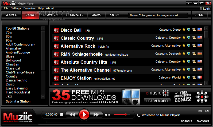Star the RMN Schlagerhoelle station

[x=184, y=53]
